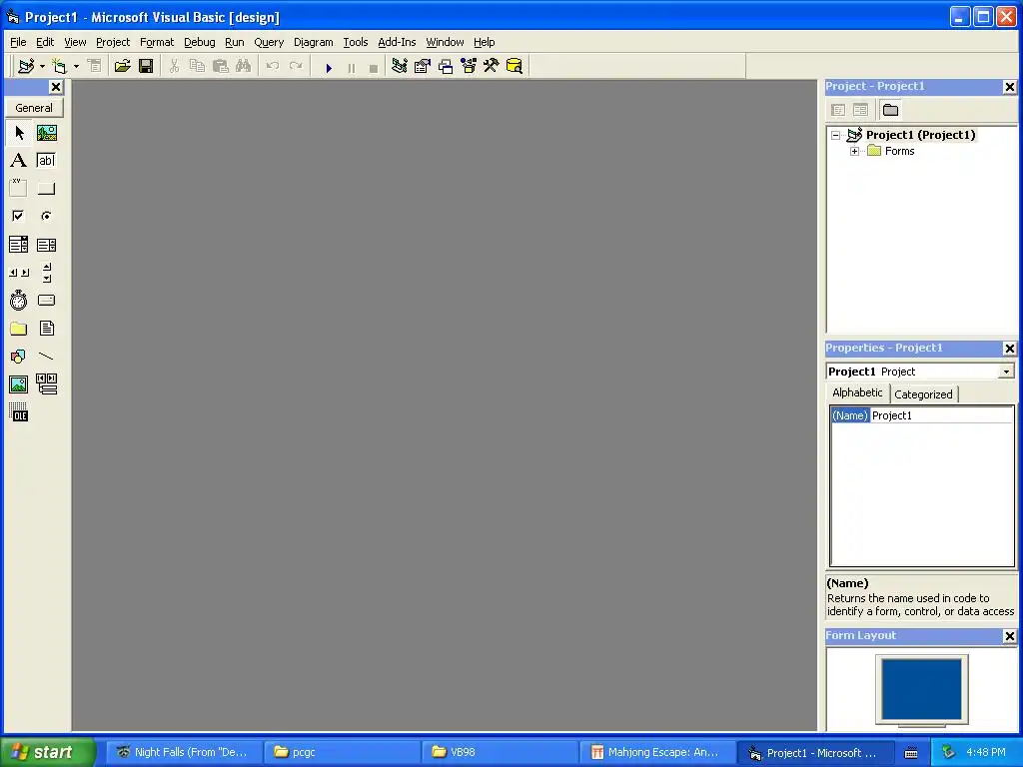Switch to the Categorized properties tab
Image resolution: width=1023 pixels, height=767 pixels.
[923, 394]
